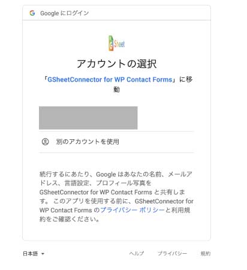Expand the 日本語 language dropdown
The image size is (247, 270).
coord(34,254)
